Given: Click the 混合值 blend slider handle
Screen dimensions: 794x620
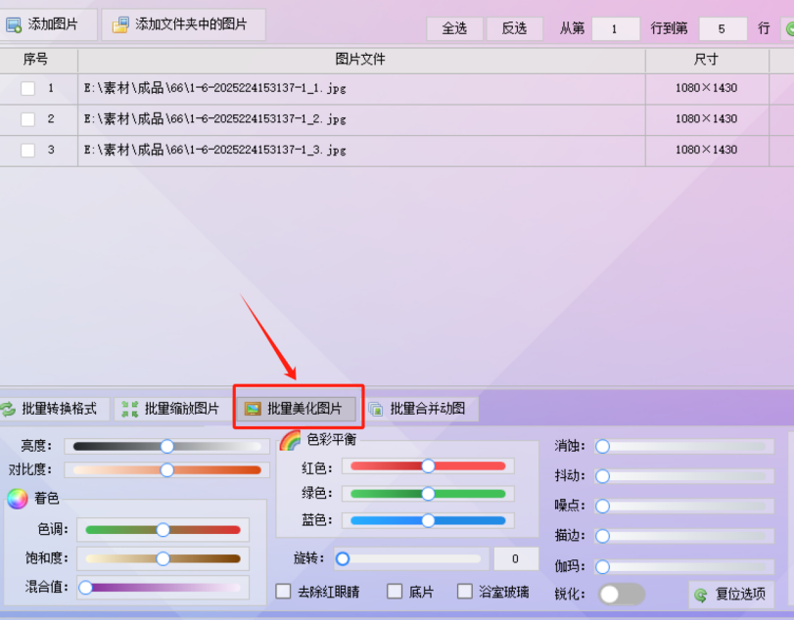Looking at the screenshot, I should (x=85, y=587).
